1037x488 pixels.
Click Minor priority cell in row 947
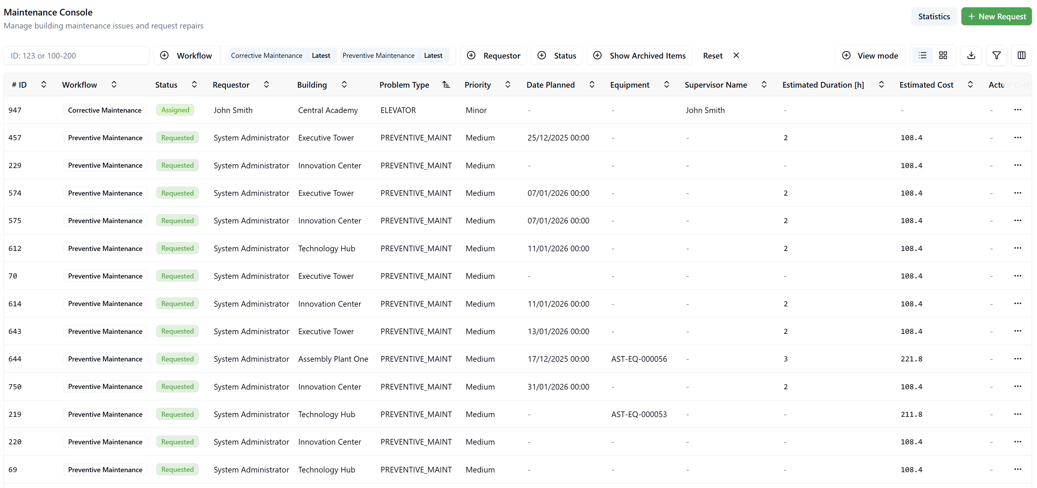[x=476, y=110]
